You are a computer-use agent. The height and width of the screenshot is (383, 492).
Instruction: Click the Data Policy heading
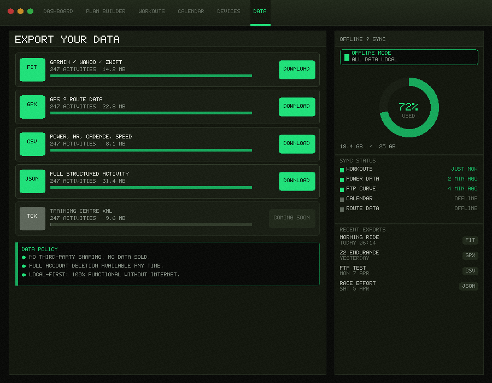point(39,249)
